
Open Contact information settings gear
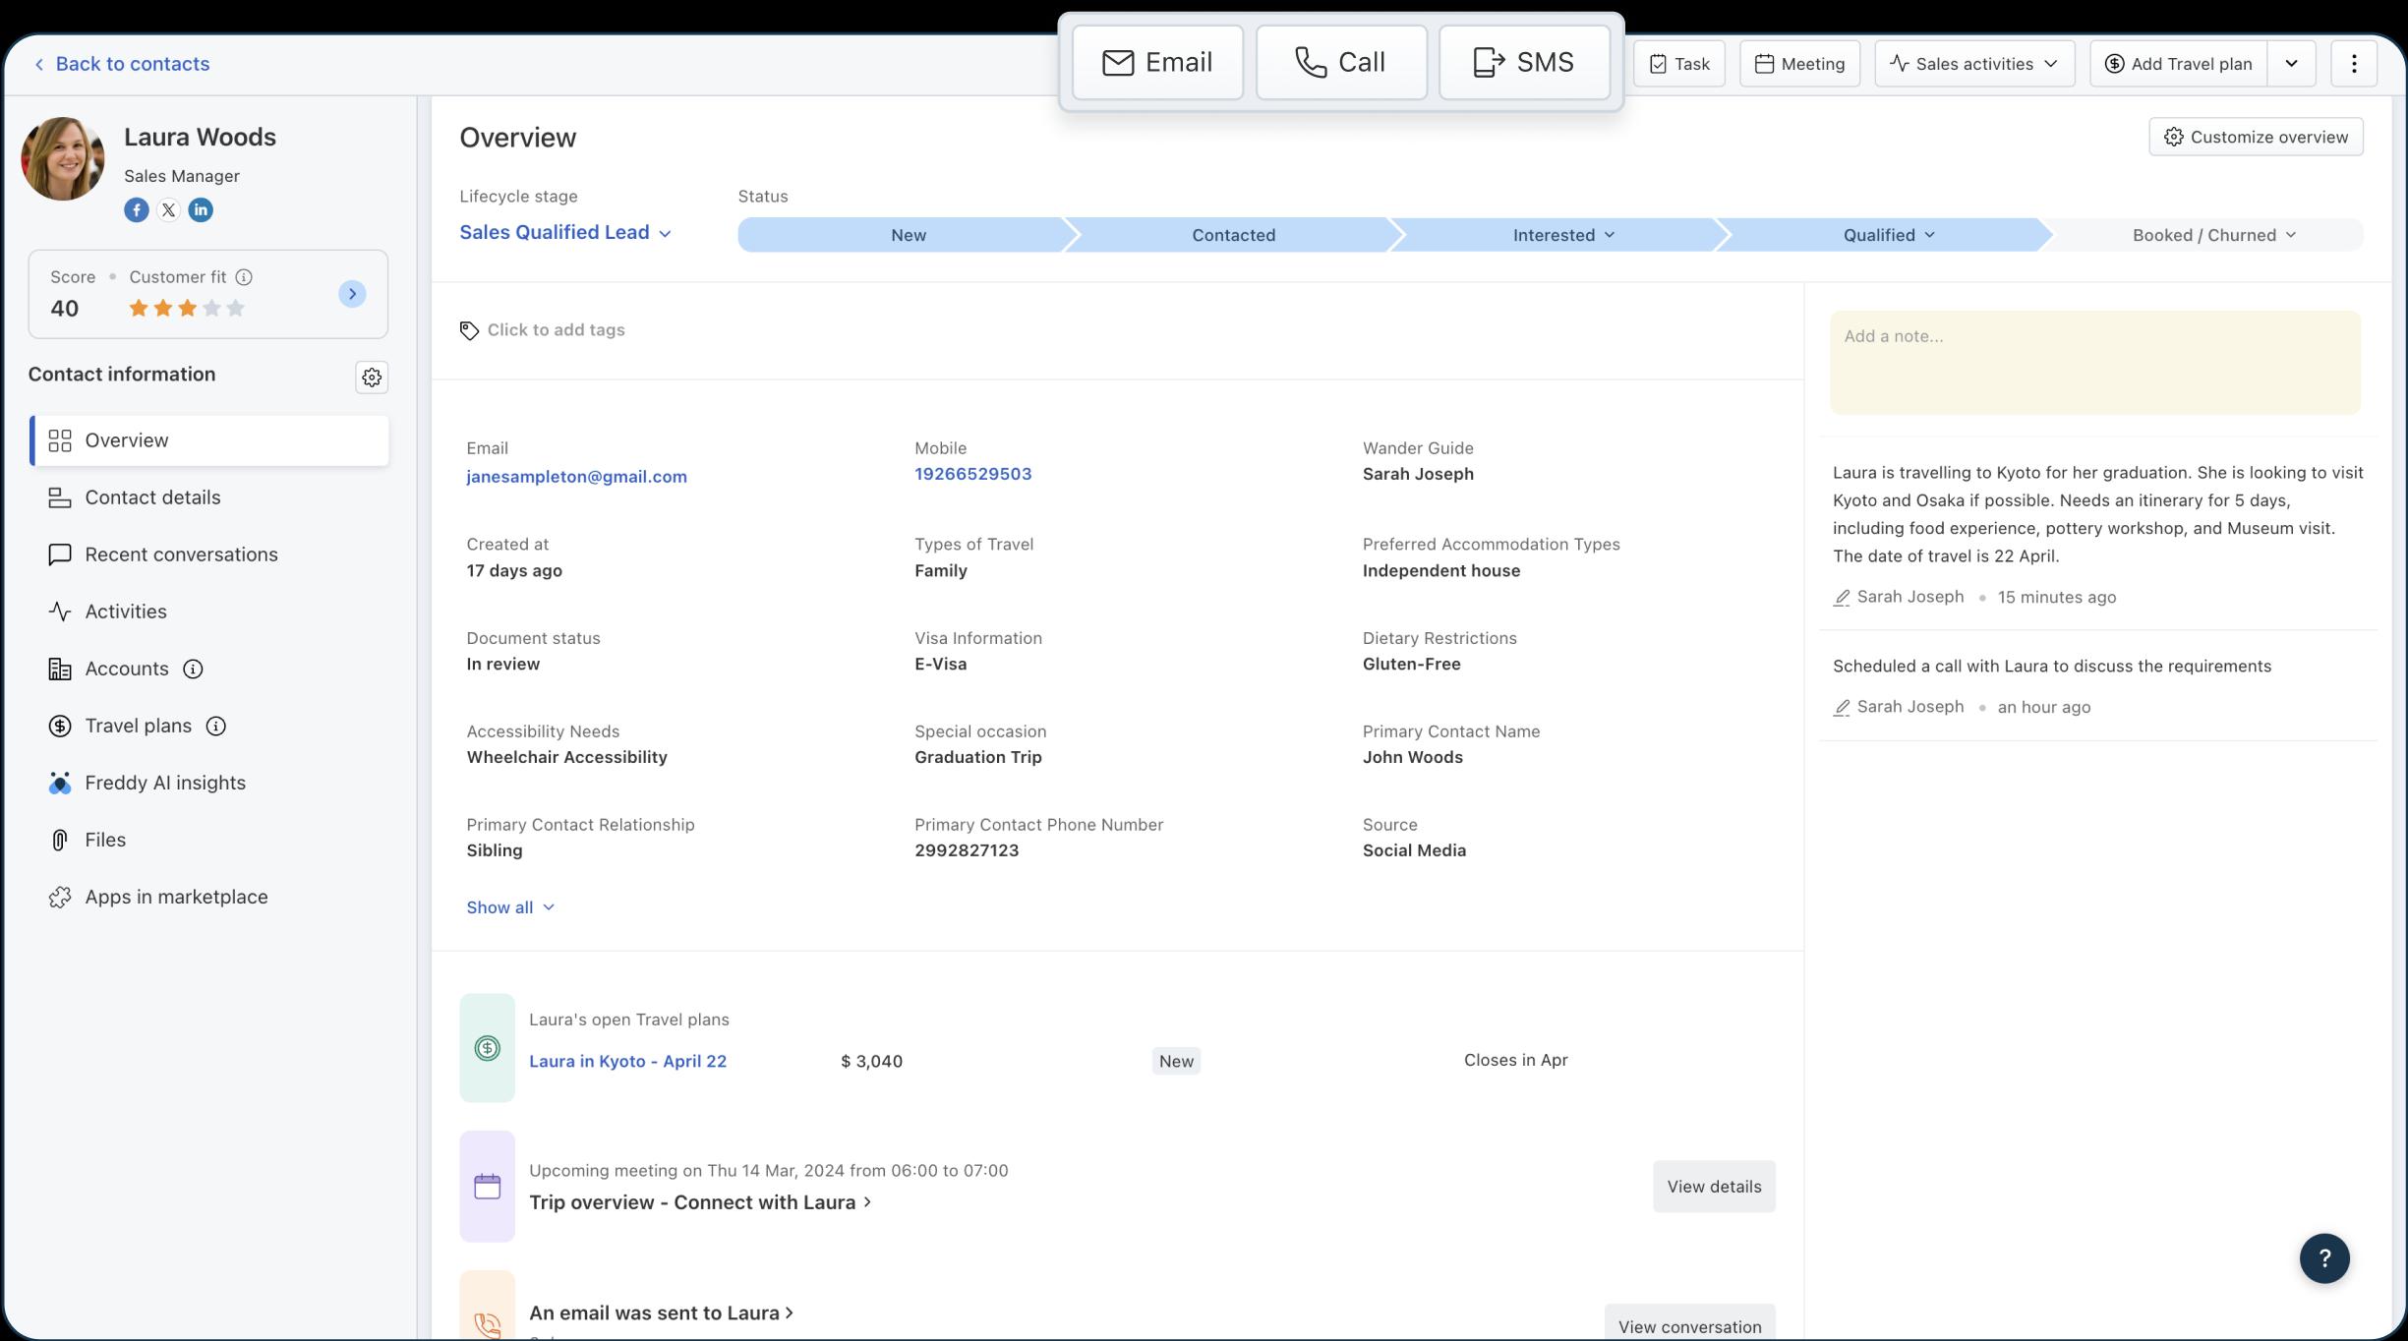(x=372, y=378)
